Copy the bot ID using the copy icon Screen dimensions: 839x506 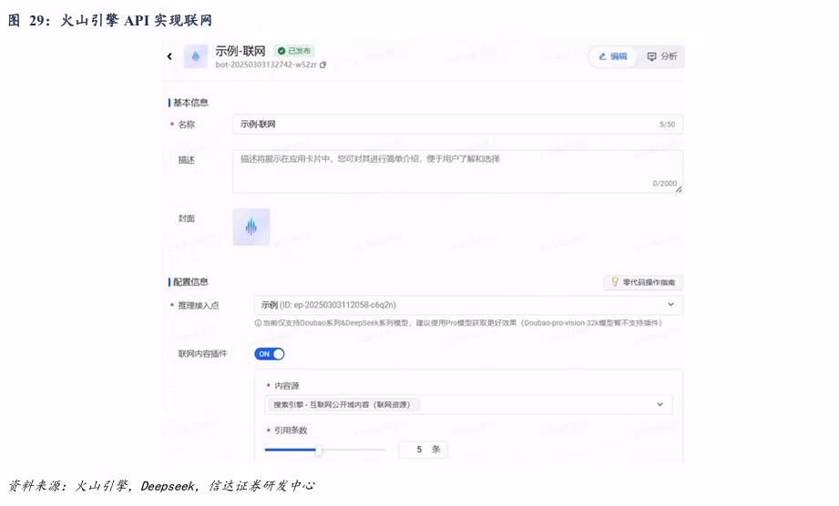tap(322, 66)
